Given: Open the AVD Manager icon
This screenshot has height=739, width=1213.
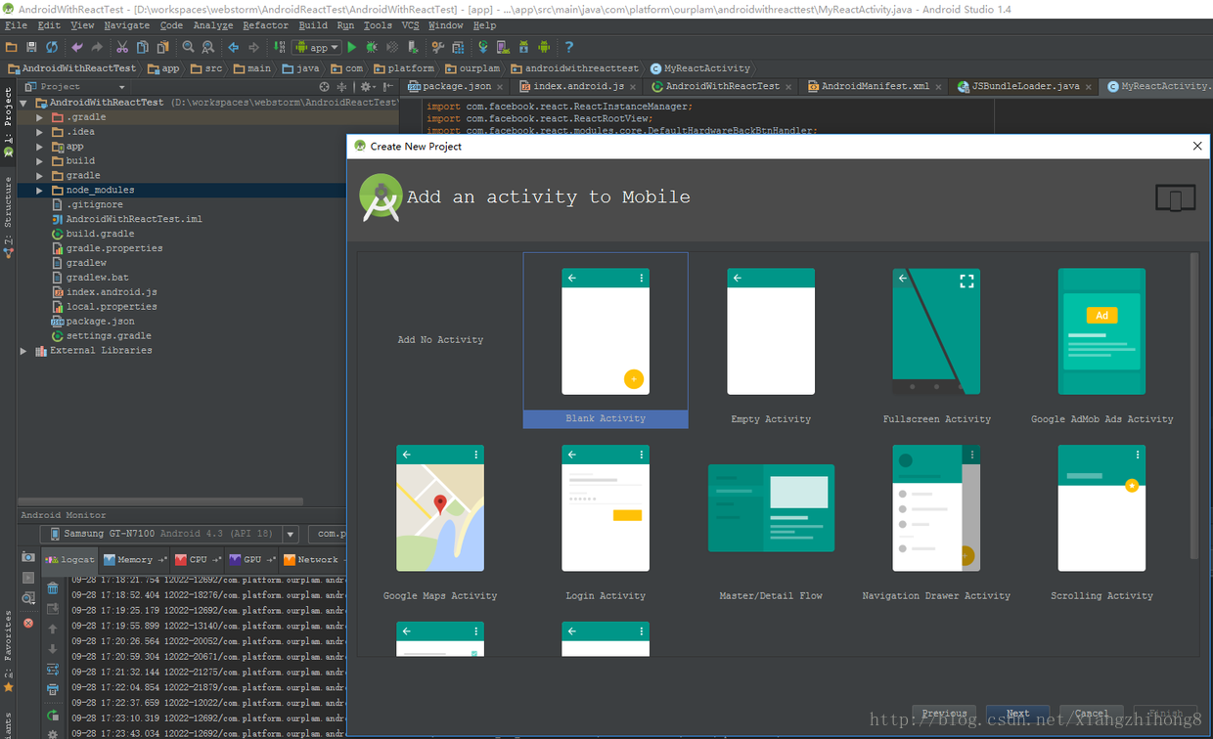Looking at the screenshot, I should coord(502,47).
